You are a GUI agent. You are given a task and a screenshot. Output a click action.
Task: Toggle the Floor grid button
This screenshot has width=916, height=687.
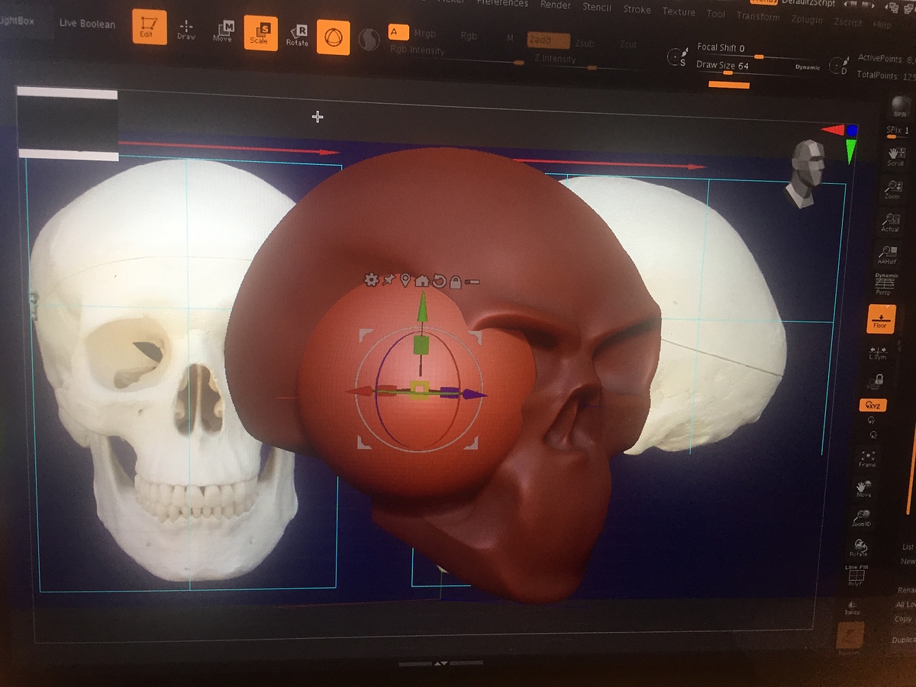[879, 320]
